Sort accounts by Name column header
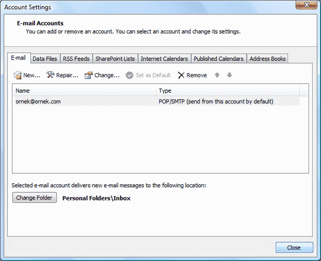The height and width of the screenshot is (261, 321). 85,91
